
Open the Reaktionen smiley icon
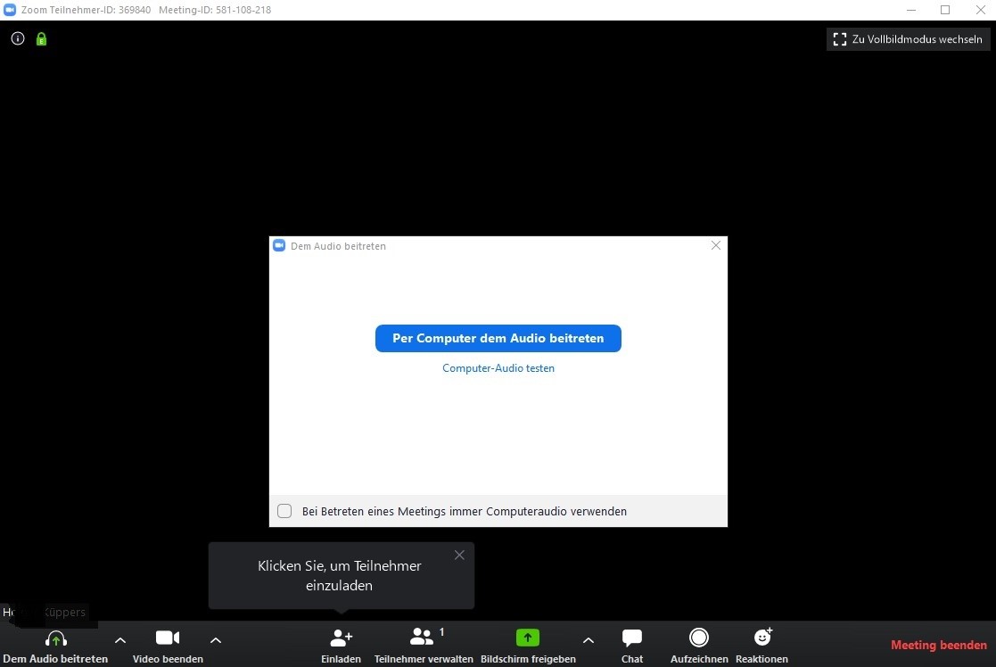(x=762, y=637)
